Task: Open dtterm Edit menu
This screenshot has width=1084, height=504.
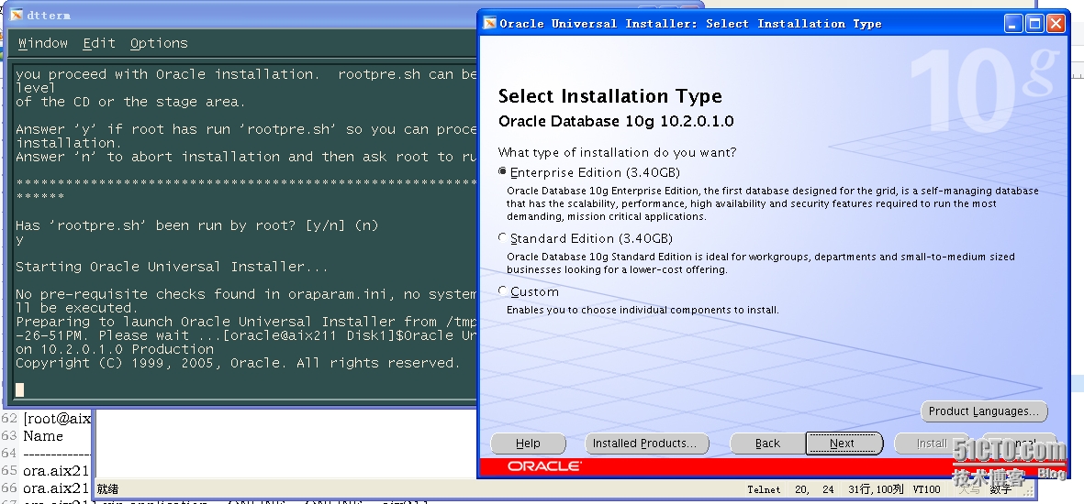Action: [99, 43]
